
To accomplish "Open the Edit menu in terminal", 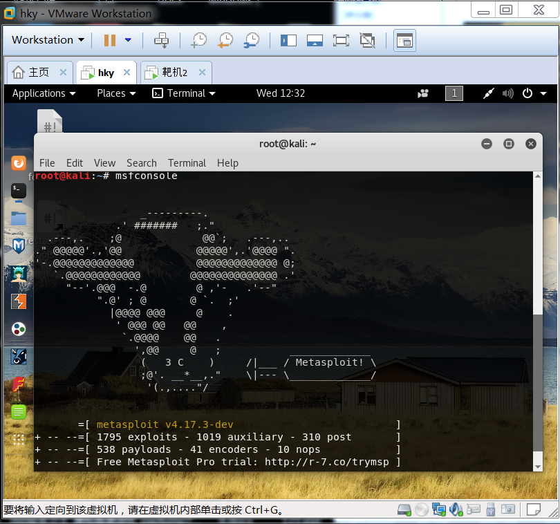I will (x=75, y=163).
